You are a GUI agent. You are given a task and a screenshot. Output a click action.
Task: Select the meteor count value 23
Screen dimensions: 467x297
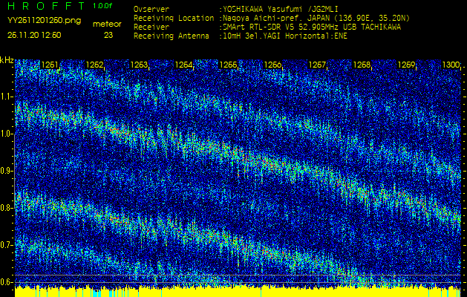point(108,34)
